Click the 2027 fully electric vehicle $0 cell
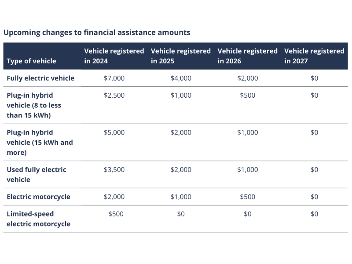Viewport: 352px width, 264px height. (x=314, y=78)
